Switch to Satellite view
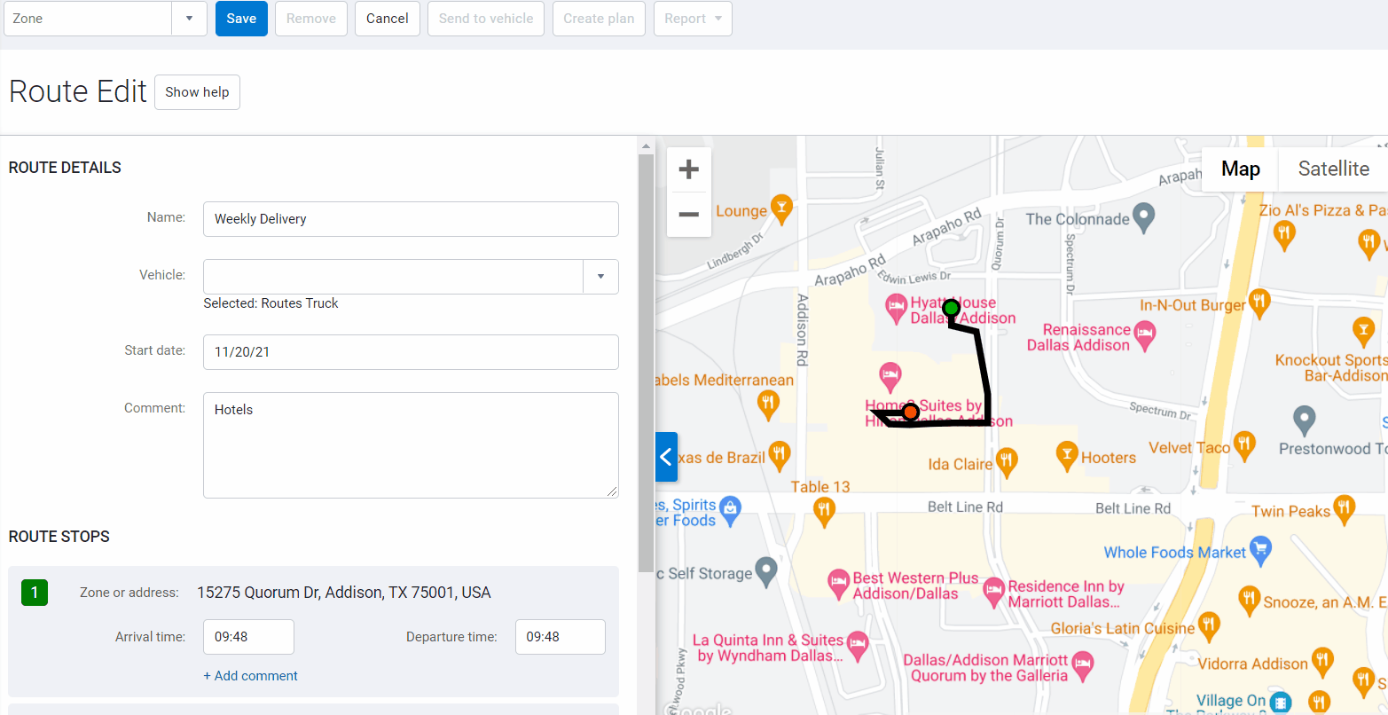1388x715 pixels. [x=1333, y=169]
